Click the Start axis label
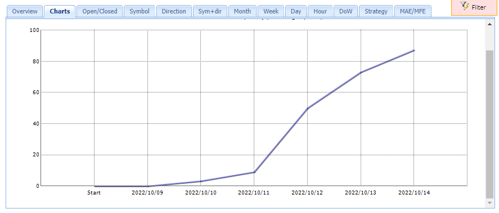Image resolution: width=499 pixels, height=213 pixels. click(94, 193)
